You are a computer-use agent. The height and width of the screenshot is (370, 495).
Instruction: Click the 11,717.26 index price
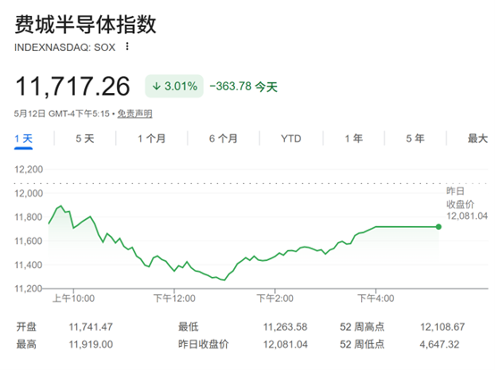(x=72, y=86)
